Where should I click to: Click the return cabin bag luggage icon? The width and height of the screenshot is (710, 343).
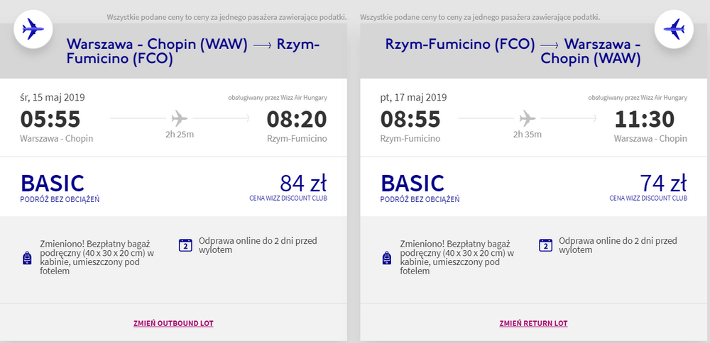(387, 258)
